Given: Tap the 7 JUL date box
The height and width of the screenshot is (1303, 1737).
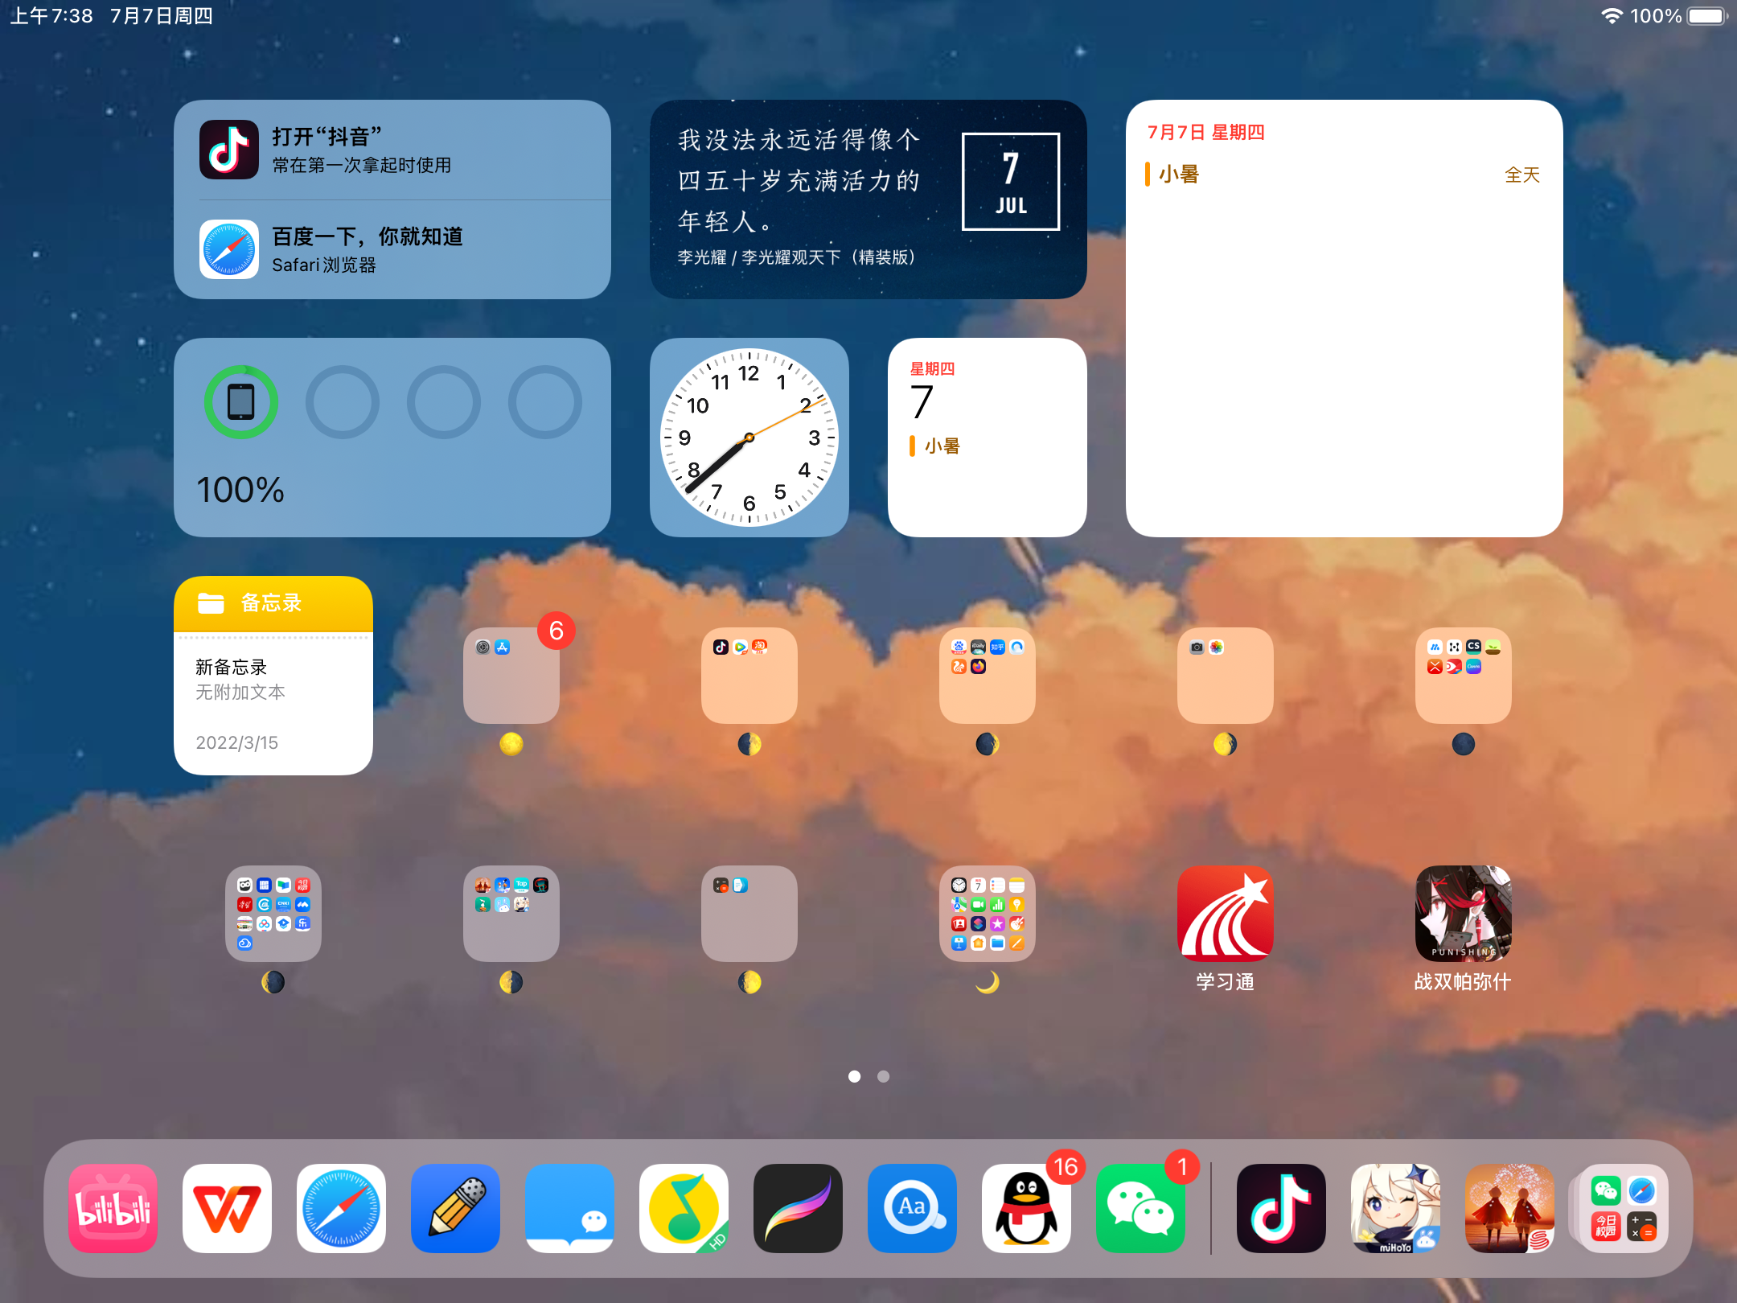Looking at the screenshot, I should click(x=1011, y=182).
